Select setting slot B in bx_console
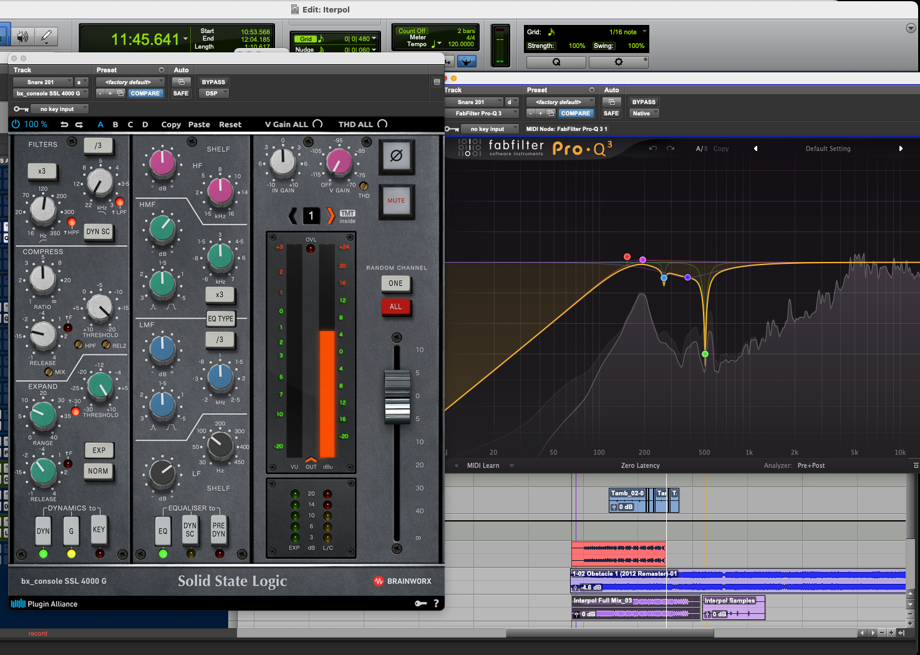This screenshot has height=655, width=920. coord(115,125)
